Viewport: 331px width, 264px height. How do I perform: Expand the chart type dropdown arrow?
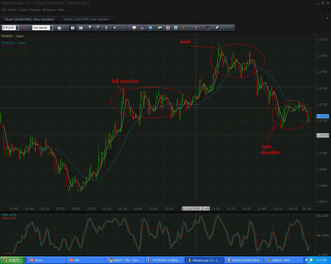coord(65,28)
